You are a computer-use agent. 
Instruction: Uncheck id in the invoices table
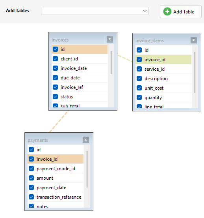point(56,49)
